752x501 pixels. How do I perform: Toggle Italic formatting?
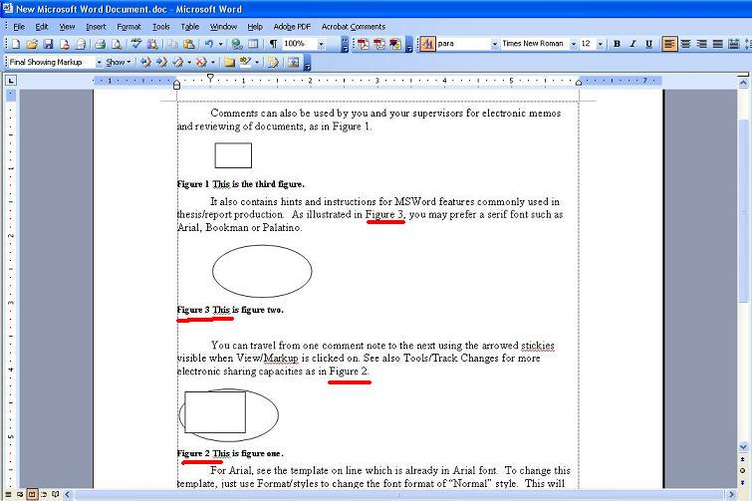coord(632,44)
